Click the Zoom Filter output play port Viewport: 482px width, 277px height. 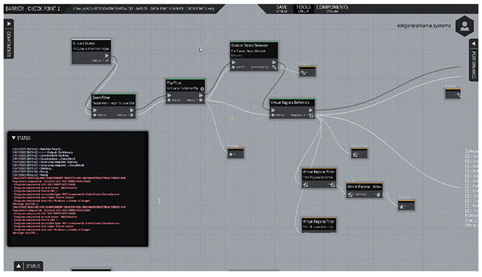132,110
